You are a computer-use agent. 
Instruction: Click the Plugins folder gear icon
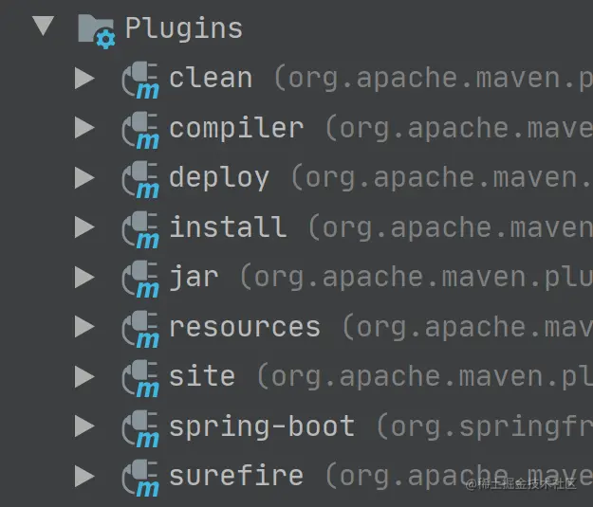click(x=97, y=31)
